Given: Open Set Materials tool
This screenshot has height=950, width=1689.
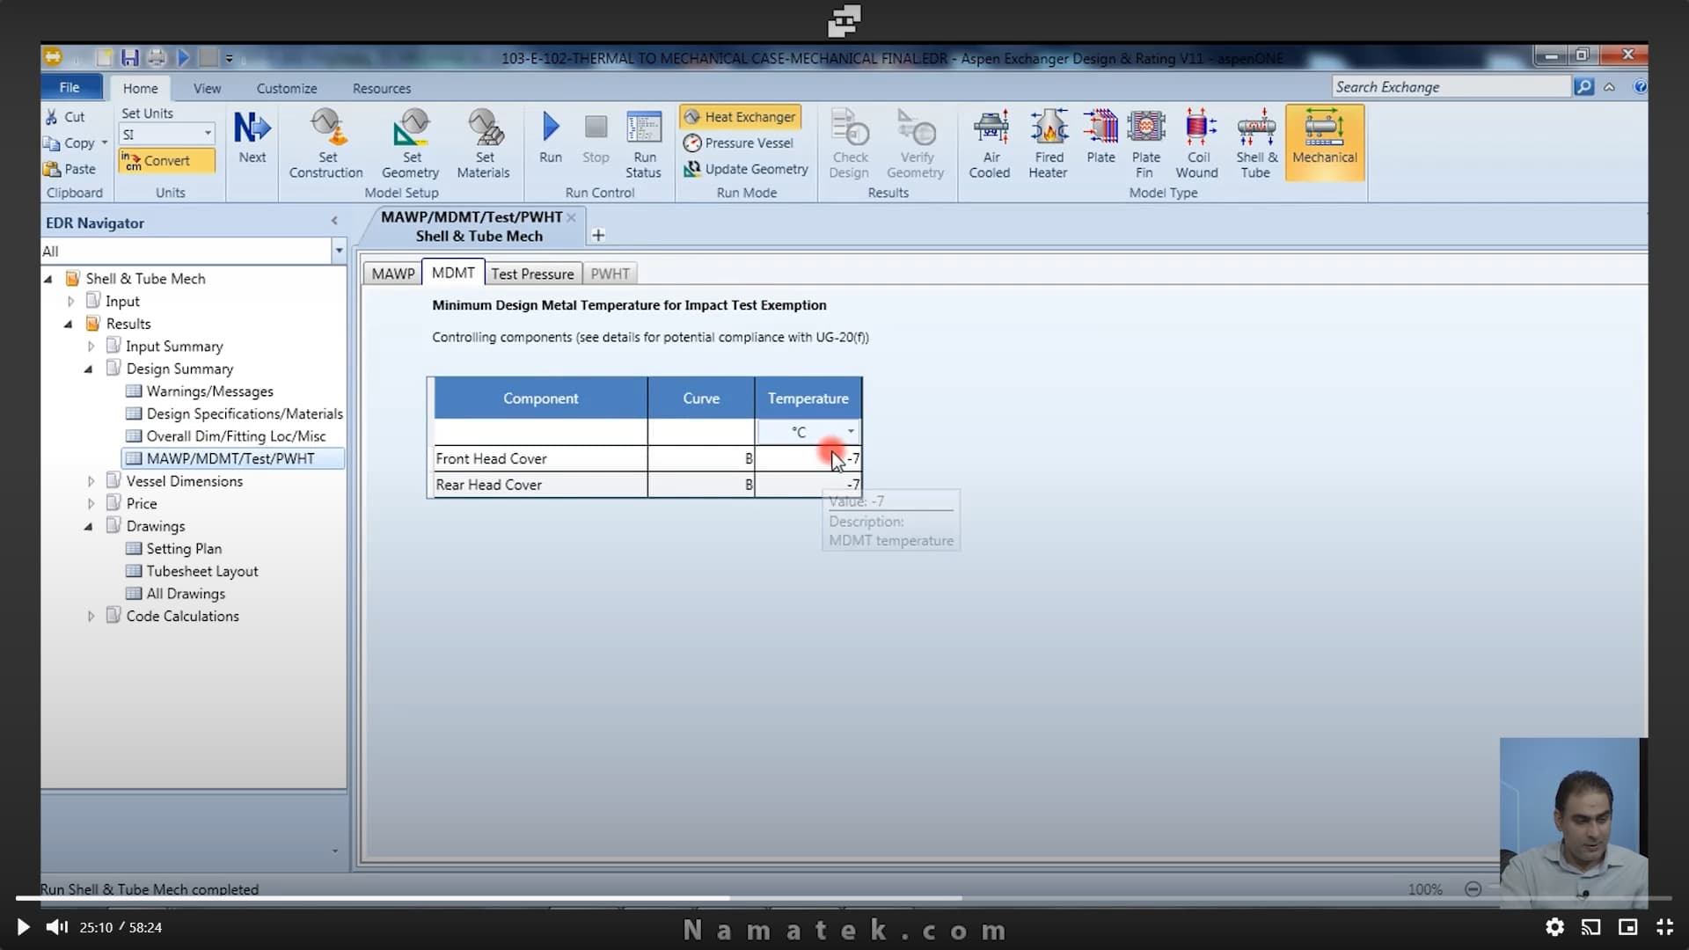Looking at the screenshot, I should click(x=484, y=143).
